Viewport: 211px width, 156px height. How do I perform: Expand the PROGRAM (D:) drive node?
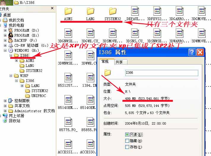tap(5, 30)
